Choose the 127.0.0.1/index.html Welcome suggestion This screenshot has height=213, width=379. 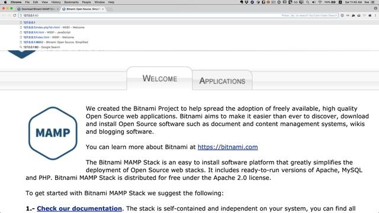189,37
